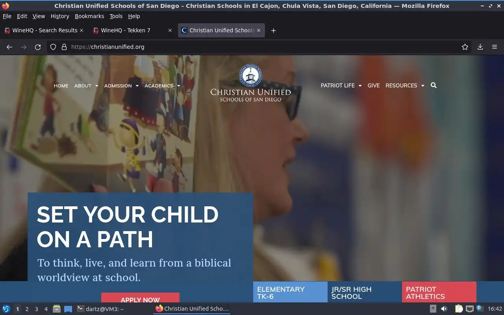Image resolution: width=504 pixels, height=315 pixels.
Task: Switch to workspace 2
Action: (27, 309)
